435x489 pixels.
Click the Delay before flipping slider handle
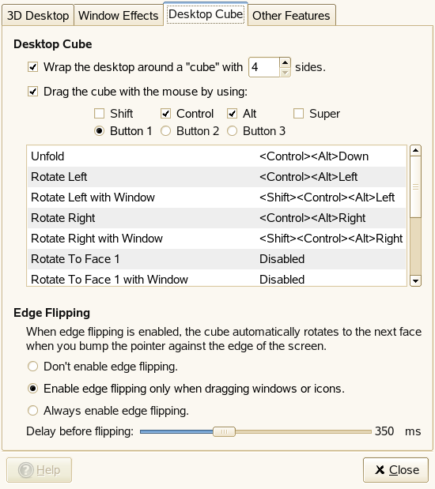[x=224, y=431]
